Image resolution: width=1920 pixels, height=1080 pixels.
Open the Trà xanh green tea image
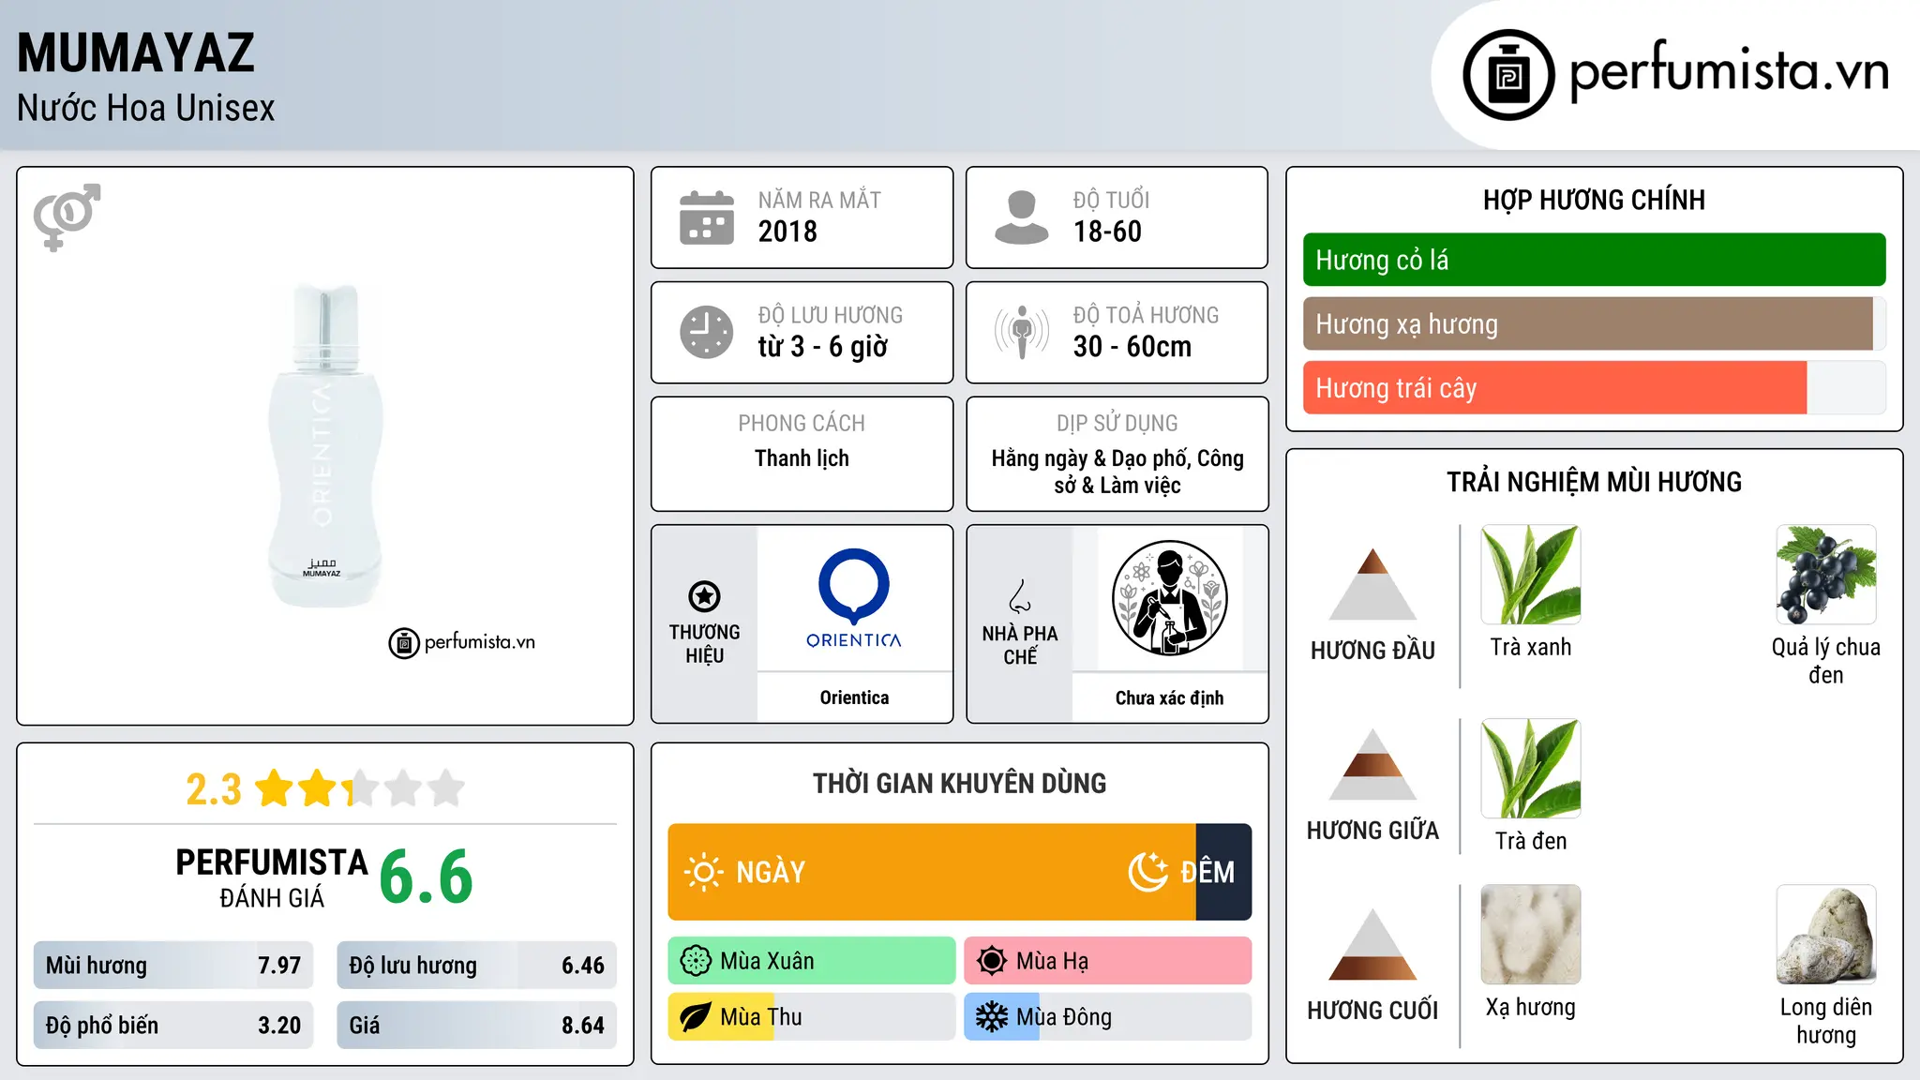[x=1531, y=575]
